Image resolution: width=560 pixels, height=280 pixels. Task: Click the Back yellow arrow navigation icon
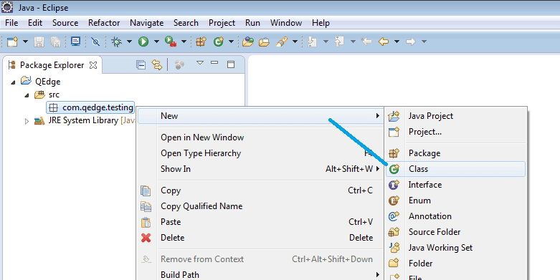coord(384,42)
